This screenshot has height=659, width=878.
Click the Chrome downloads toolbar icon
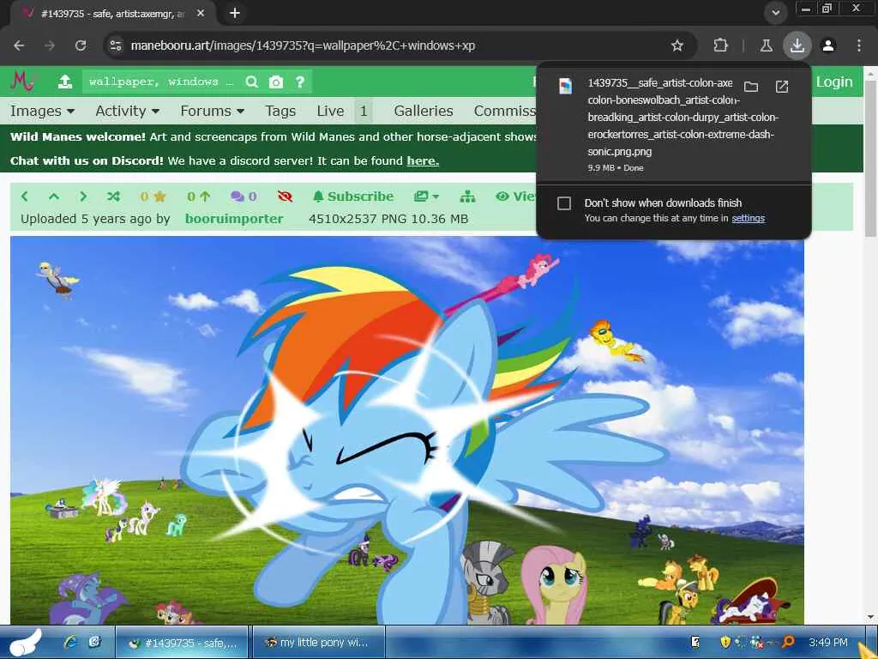coord(797,45)
